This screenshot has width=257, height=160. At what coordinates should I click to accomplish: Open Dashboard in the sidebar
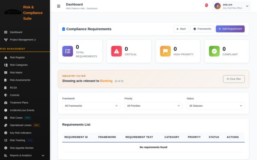click(16, 32)
